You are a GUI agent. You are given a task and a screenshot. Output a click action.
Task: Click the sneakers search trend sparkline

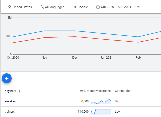pyautogui.click(x=101, y=101)
